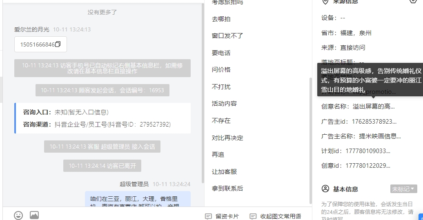
Task: Select quick phrase 不打扰
Action: tap(221, 87)
